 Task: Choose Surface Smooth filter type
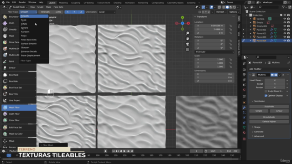[34, 44]
